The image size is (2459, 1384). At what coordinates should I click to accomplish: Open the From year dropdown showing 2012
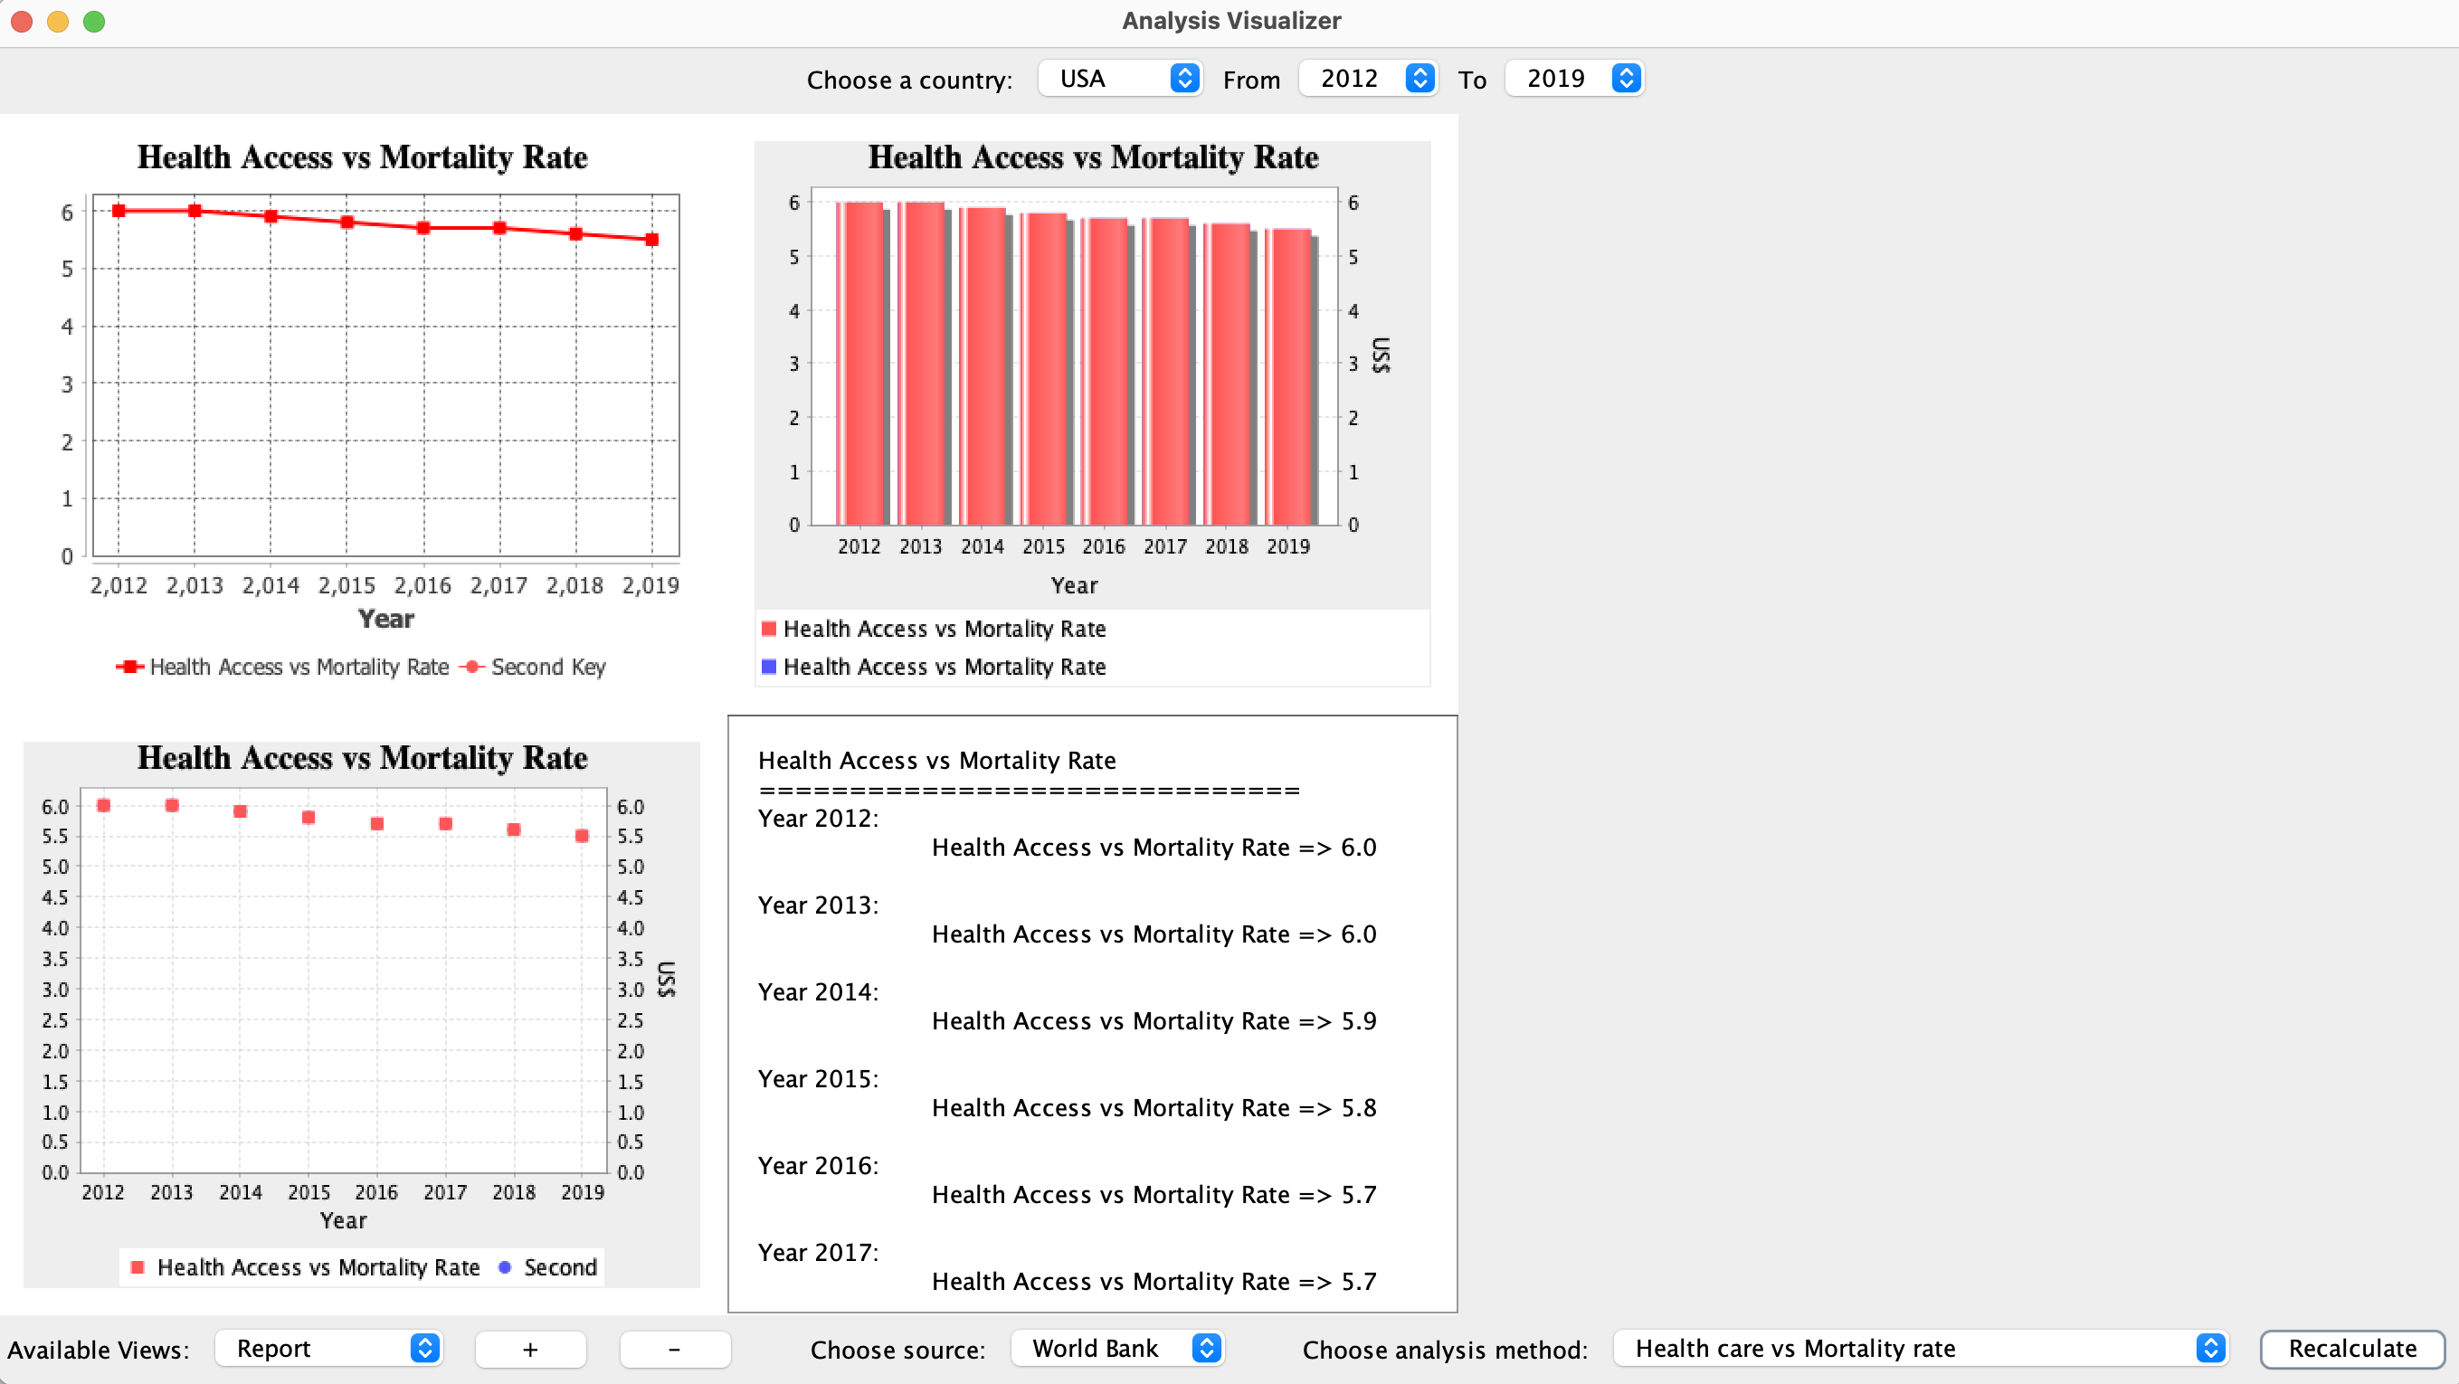coord(1368,79)
